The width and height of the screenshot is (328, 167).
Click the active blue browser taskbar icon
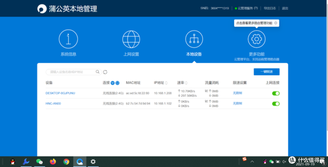(x=80, y=162)
